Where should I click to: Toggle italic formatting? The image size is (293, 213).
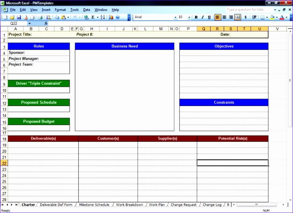[203, 17]
